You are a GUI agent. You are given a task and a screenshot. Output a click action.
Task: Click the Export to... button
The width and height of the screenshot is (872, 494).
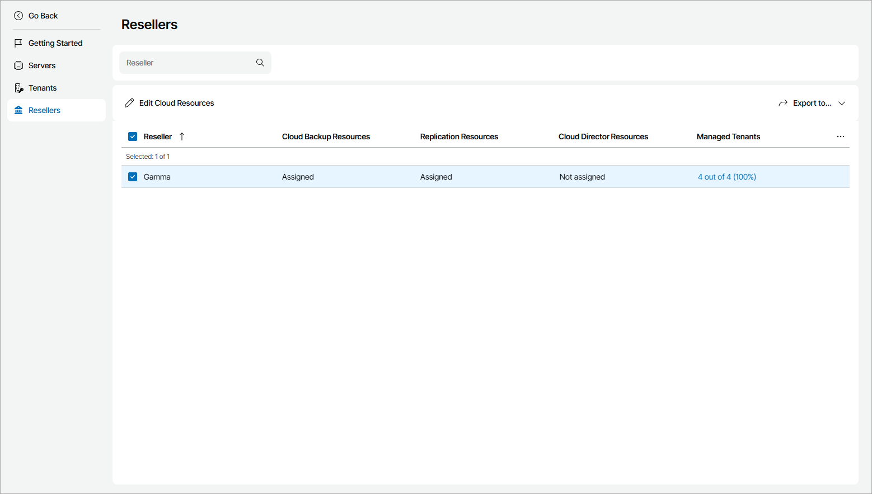click(x=812, y=103)
